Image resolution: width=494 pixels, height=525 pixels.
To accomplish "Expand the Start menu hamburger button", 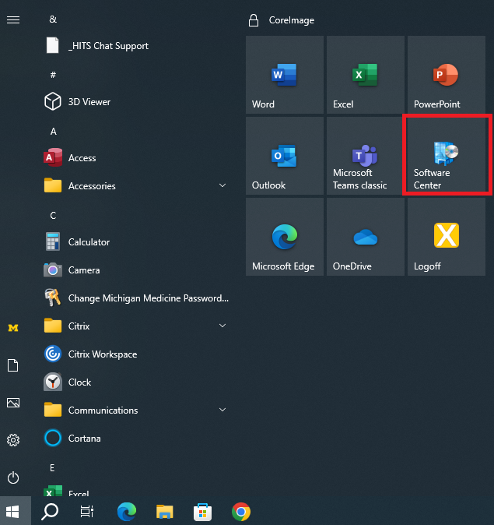I will (x=13, y=19).
